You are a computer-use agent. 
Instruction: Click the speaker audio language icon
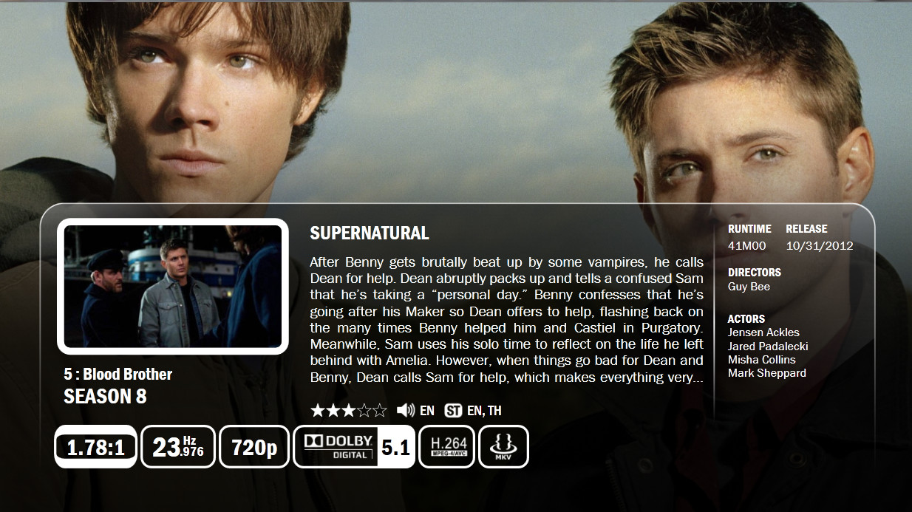(405, 410)
